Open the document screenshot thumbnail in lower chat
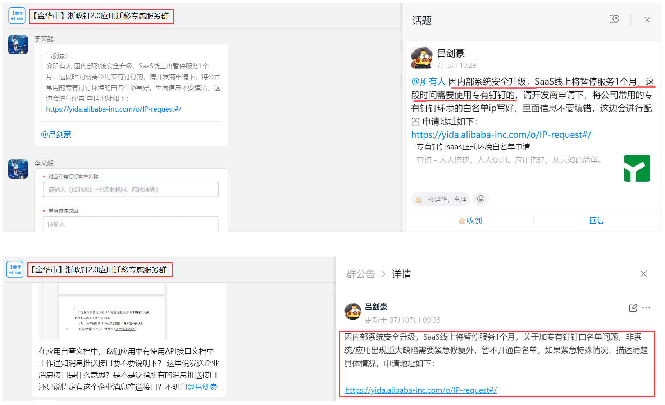 [x=103, y=311]
